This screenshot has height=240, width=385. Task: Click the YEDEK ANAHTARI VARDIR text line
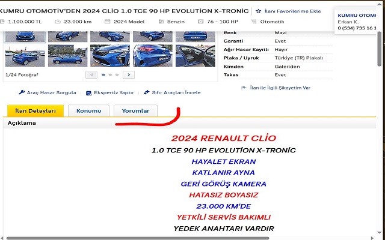(x=223, y=229)
